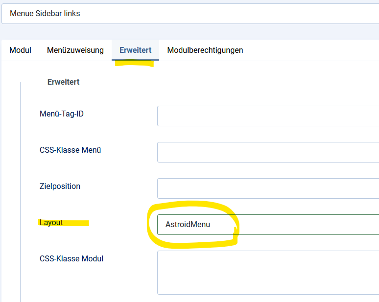Click the CSS-Klasse Menü label text
Viewport: 379px width, 302px height.
pos(70,150)
